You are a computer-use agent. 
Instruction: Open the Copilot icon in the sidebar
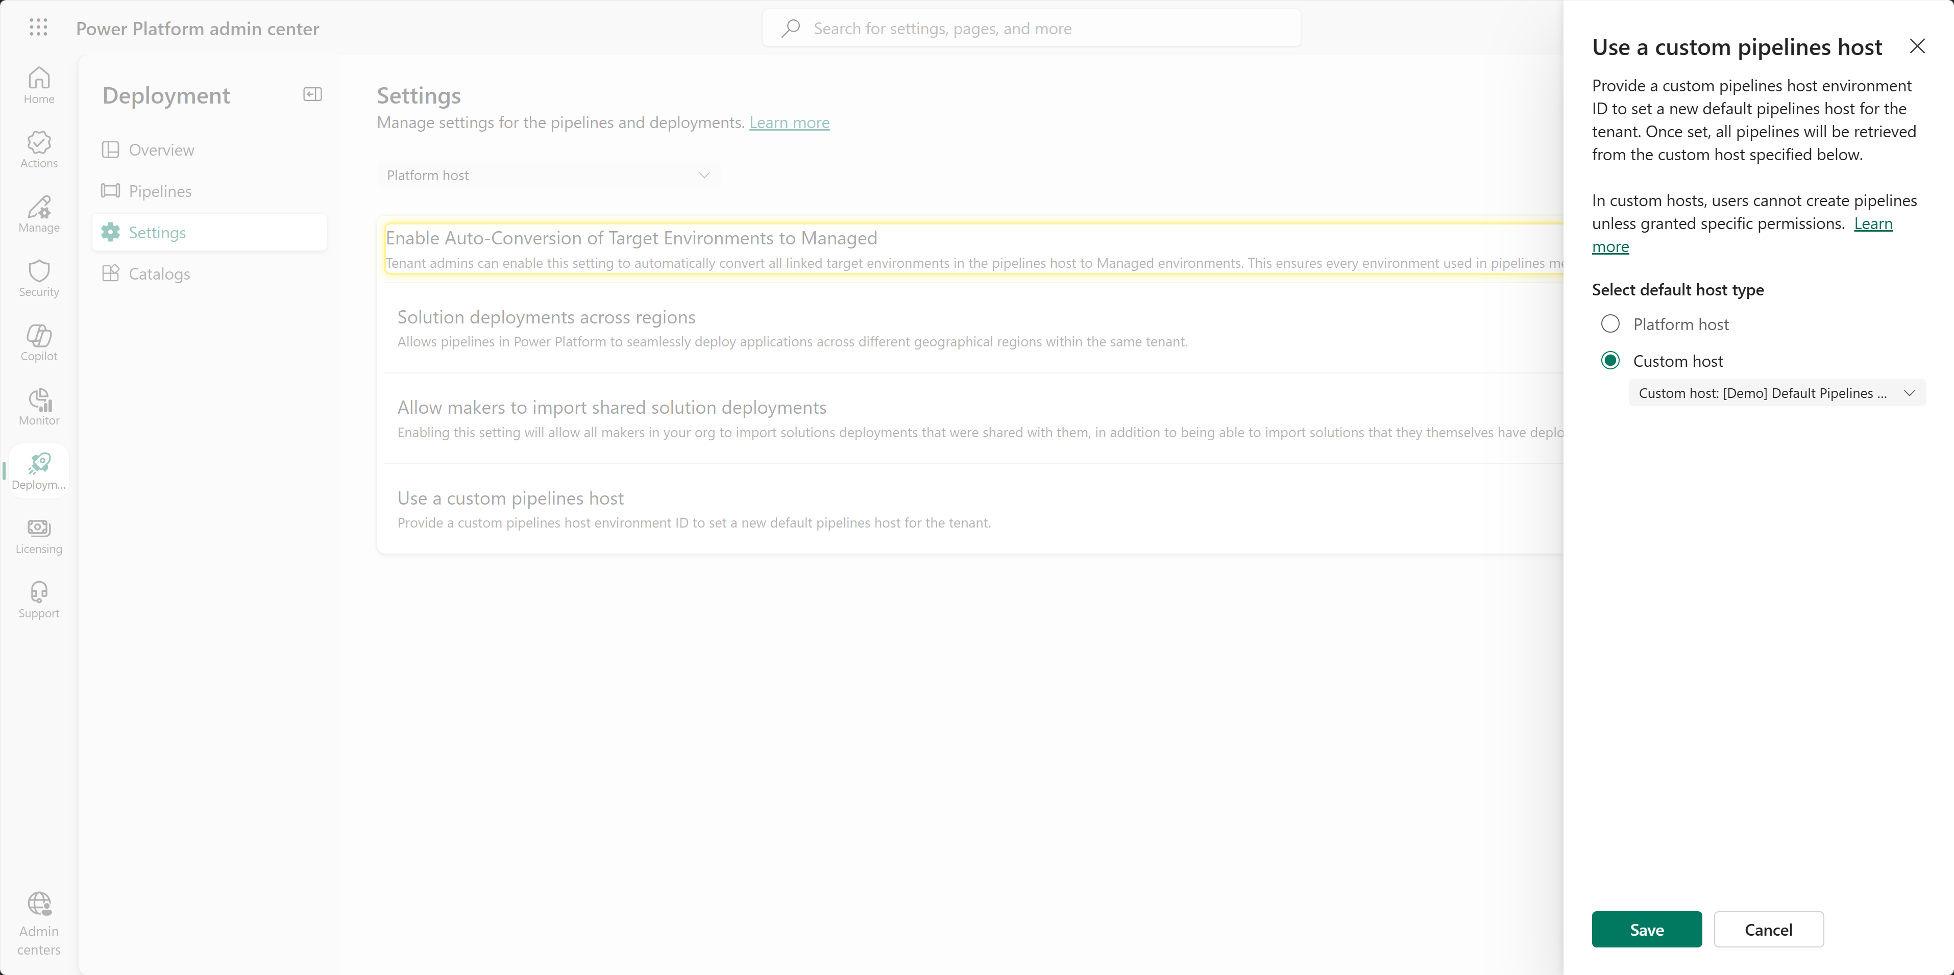[39, 342]
